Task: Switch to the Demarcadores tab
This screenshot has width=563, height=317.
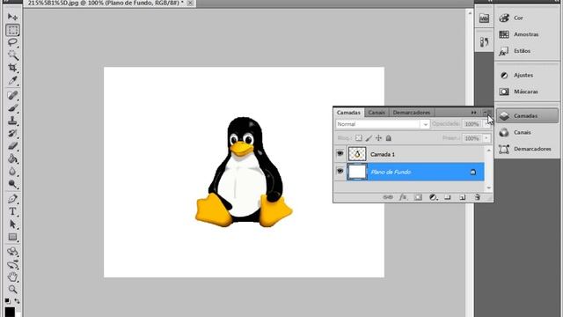Action: click(x=412, y=113)
